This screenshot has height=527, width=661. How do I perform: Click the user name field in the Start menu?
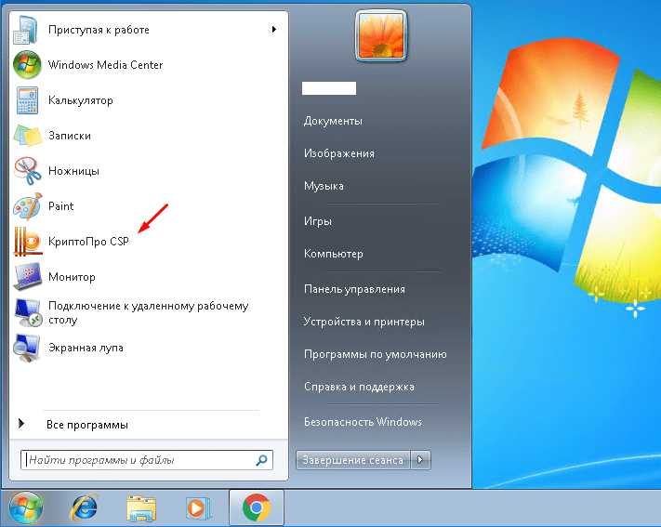pos(329,88)
